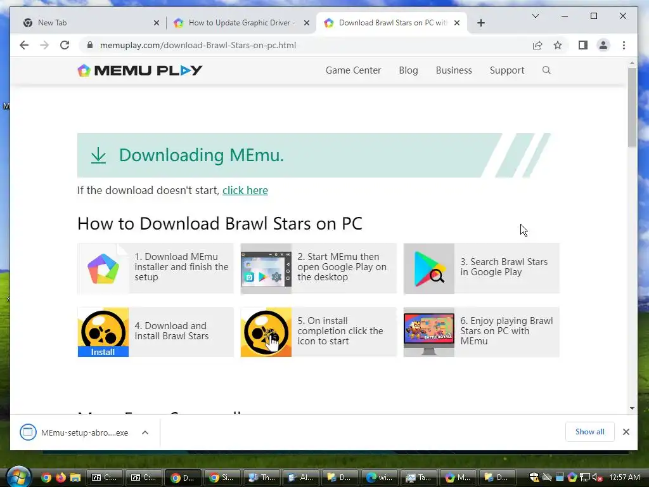This screenshot has width=649, height=487.
Task: Click the address bar URL
Action: coord(198,45)
